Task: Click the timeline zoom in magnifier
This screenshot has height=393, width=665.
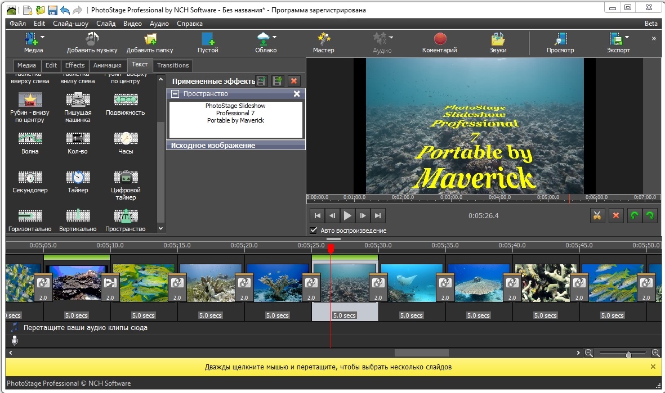Action: pos(655,353)
